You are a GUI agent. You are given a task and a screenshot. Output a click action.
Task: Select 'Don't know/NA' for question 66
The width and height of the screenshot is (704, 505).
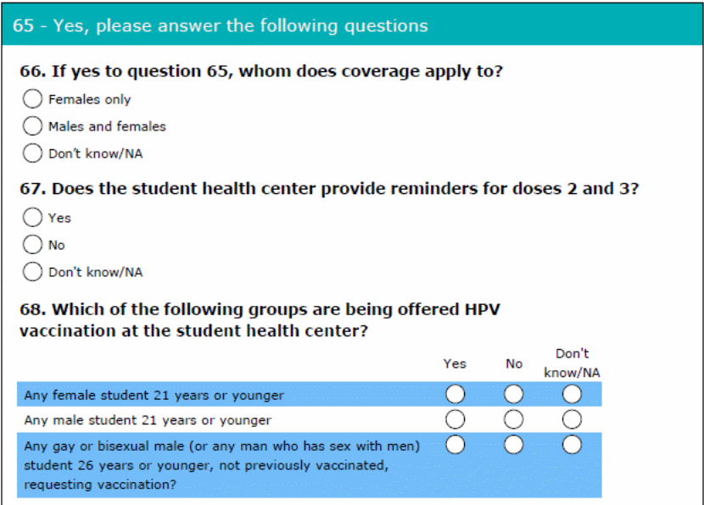[x=32, y=153]
